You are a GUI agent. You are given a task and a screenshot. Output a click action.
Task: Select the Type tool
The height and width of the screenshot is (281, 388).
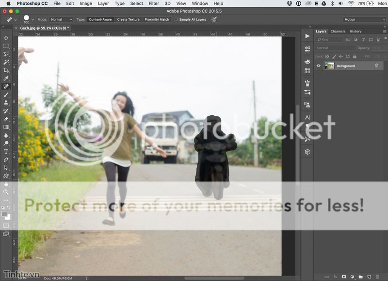(6, 152)
